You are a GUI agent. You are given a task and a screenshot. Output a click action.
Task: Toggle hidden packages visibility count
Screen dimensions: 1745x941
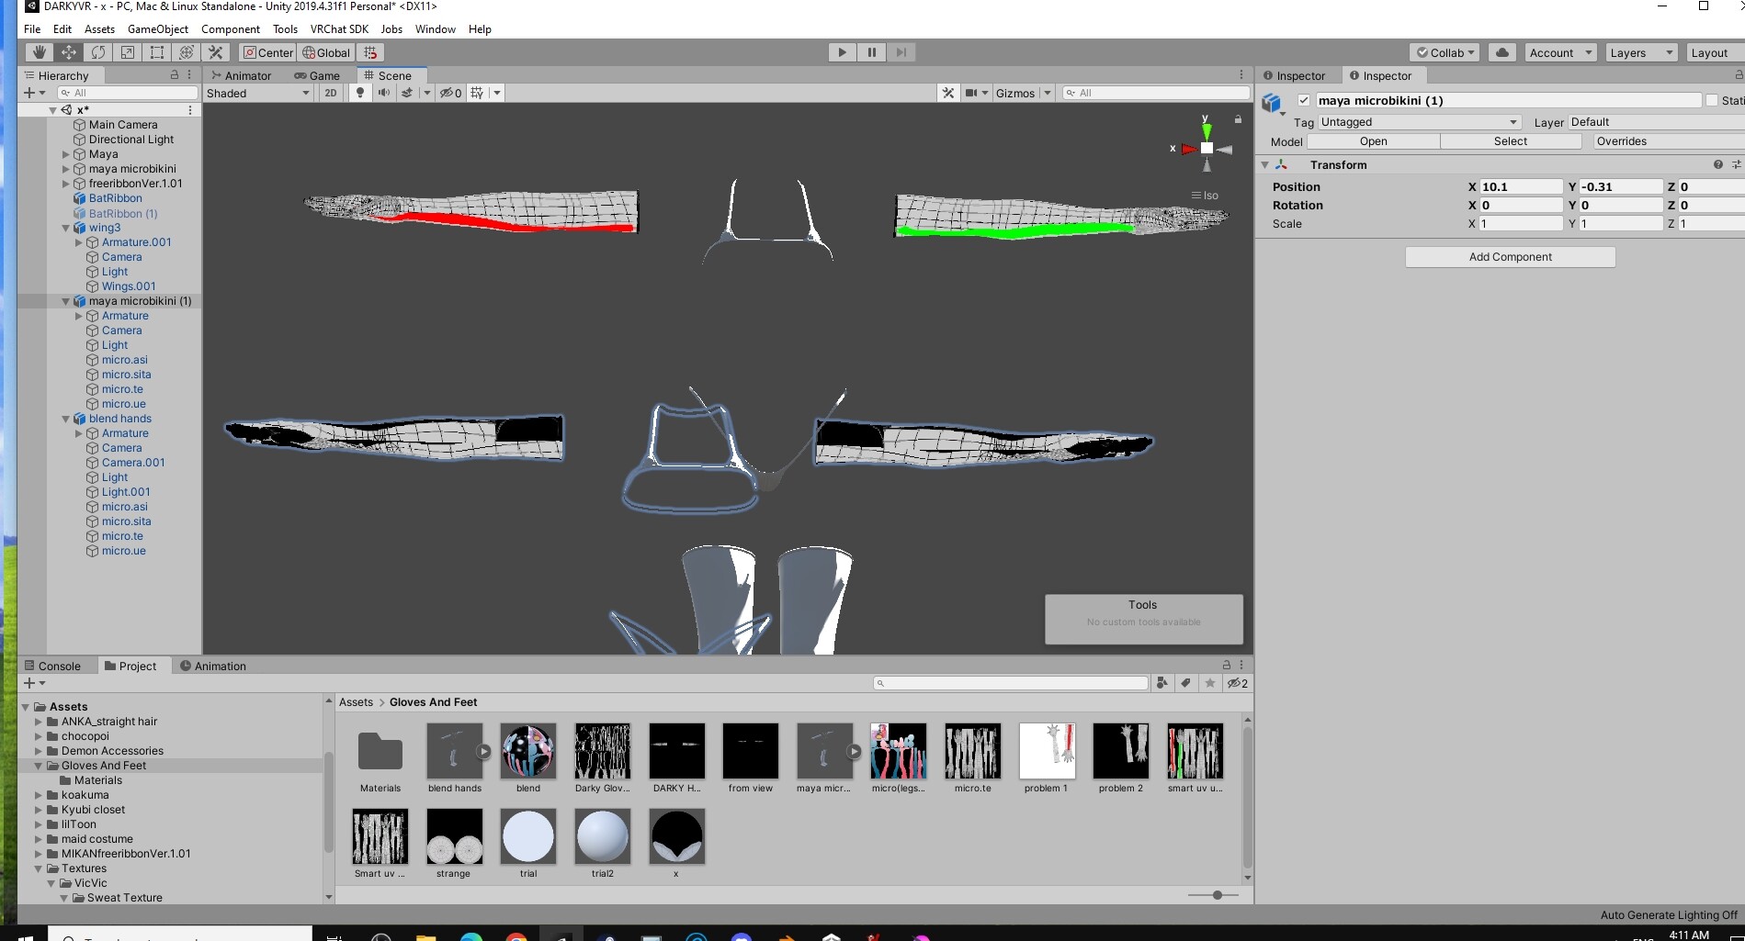(1238, 683)
